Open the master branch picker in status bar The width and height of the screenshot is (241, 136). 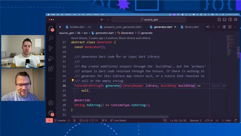tap(60, 121)
